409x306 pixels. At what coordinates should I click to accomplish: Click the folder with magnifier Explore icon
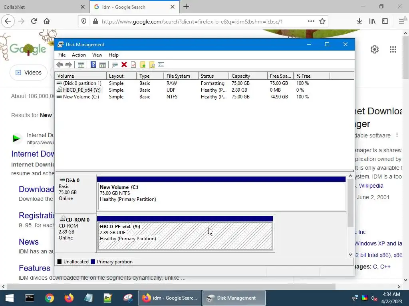152,65
